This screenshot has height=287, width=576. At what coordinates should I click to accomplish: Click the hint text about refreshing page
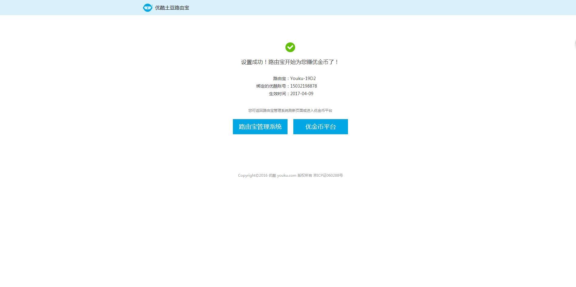tap(290, 111)
